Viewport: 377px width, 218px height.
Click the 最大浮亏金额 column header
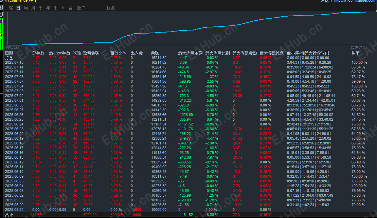point(191,53)
